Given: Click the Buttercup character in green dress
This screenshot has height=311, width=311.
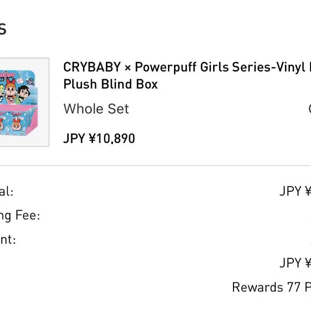Looking at the screenshot, I should [x=24, y=94].
